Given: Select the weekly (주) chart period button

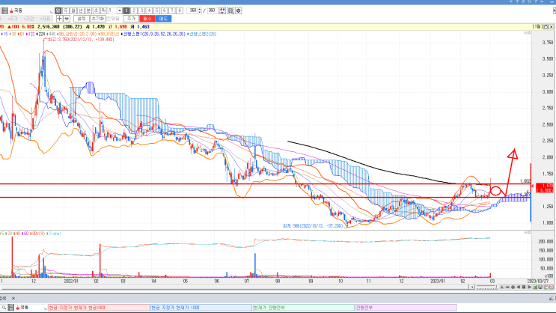Looking at the screenshot, I should pyautogui.click(x=66, y=10).
